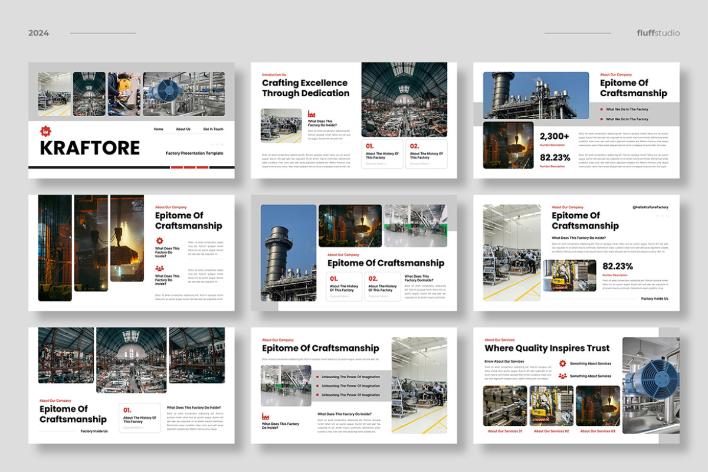
Task: Click the 'About Our Services 01' link
Action: pos(505,430)
